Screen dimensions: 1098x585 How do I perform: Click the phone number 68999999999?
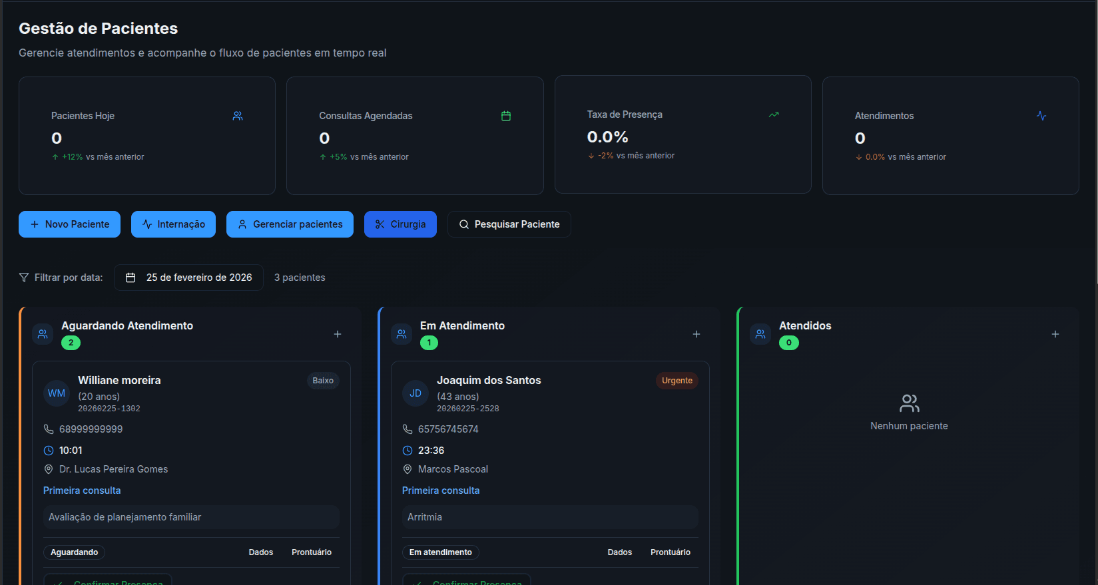click(91, 429)
